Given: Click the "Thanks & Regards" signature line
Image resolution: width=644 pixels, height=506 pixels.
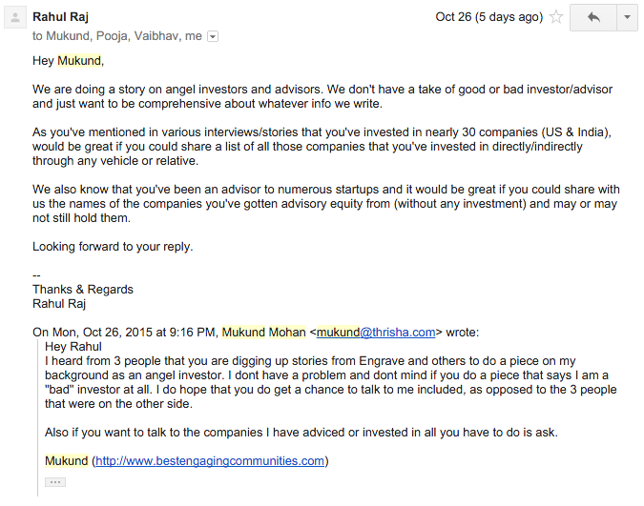Looking at the screenshot, I should [x=83, y=290].
